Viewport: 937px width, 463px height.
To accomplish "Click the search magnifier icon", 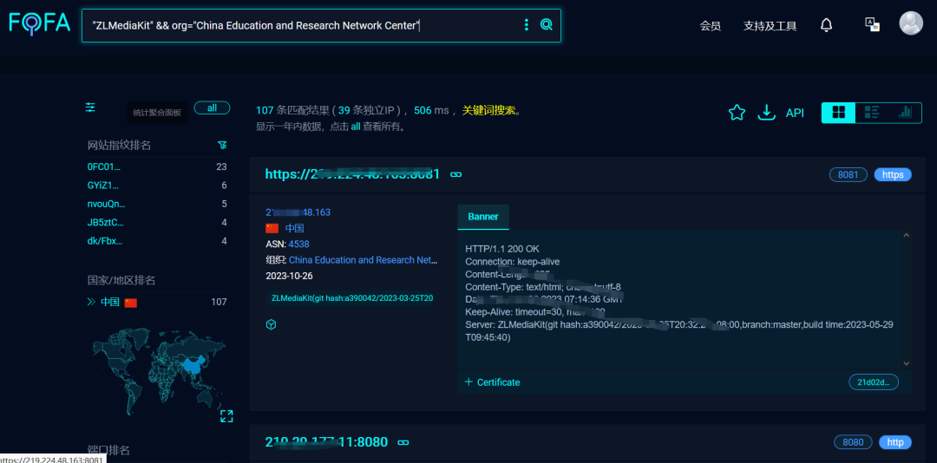I will 547,24.
